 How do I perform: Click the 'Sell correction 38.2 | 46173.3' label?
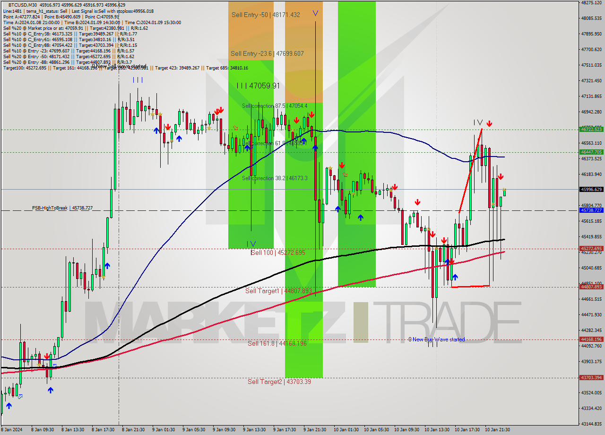coord(275,178)
